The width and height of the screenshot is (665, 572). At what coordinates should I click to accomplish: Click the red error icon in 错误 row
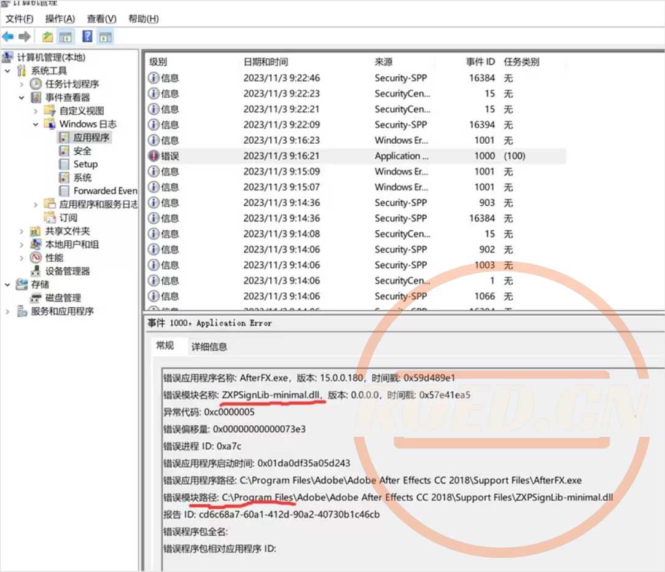pyautogui.click(x=154, y=156)
